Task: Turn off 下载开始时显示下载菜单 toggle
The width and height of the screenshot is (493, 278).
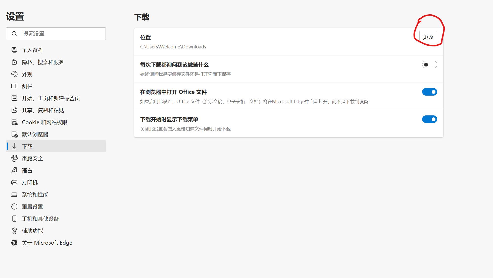Action: click(429, 119)
